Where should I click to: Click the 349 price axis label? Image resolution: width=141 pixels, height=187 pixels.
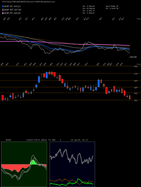point(136,81)
